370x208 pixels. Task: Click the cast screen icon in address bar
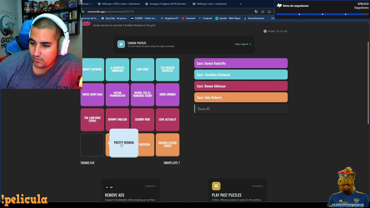click(x=269, y=12)
